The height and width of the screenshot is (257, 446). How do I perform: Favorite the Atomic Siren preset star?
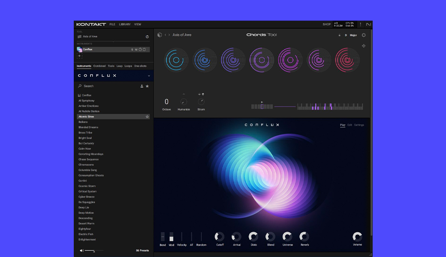coord(147,117)
